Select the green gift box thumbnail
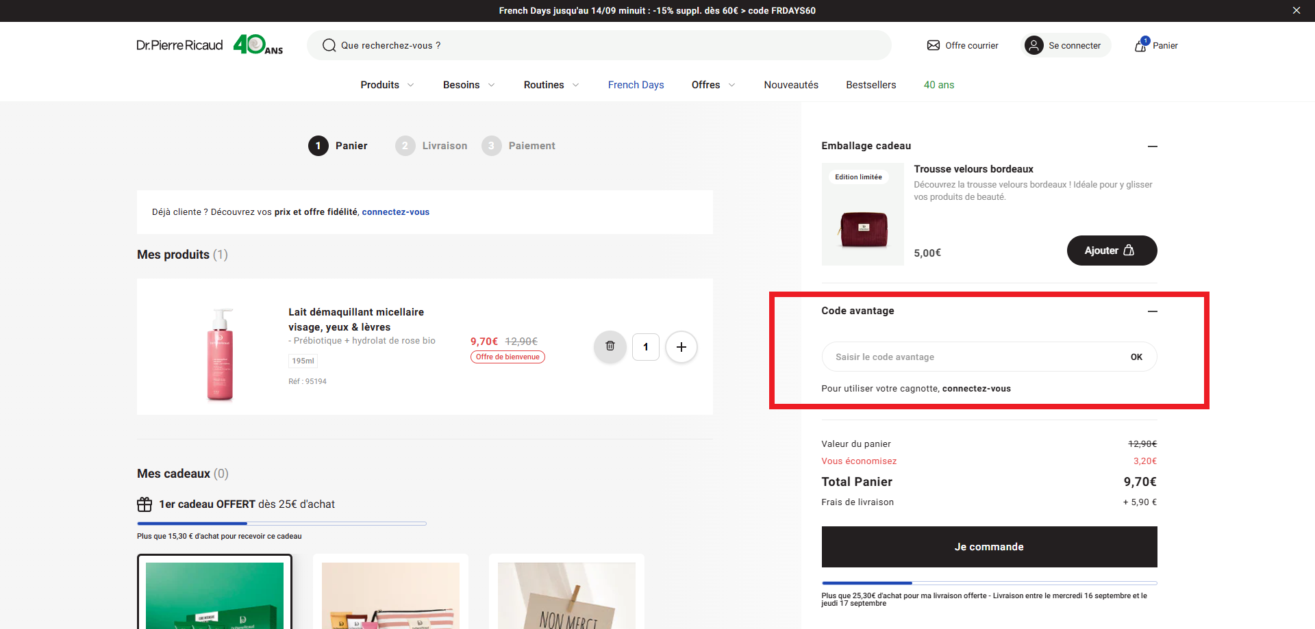 coord(214,593)
